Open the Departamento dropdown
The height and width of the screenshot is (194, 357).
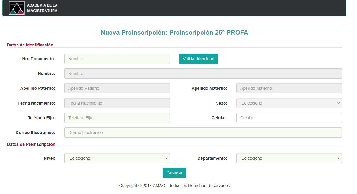click(289, 158)
